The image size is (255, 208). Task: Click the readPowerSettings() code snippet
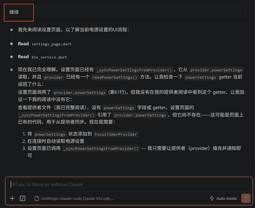coord(115,77)
